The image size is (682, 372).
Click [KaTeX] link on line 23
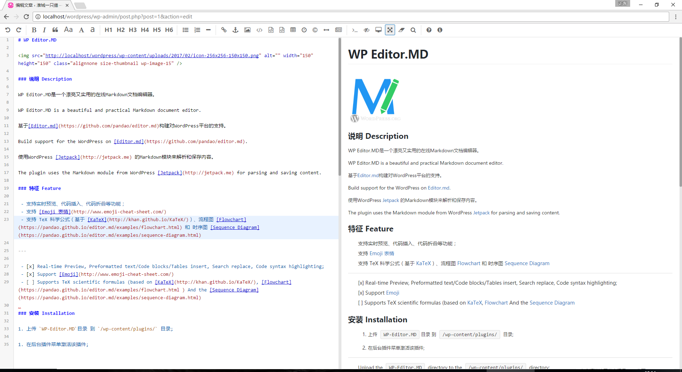pos(97,220)
